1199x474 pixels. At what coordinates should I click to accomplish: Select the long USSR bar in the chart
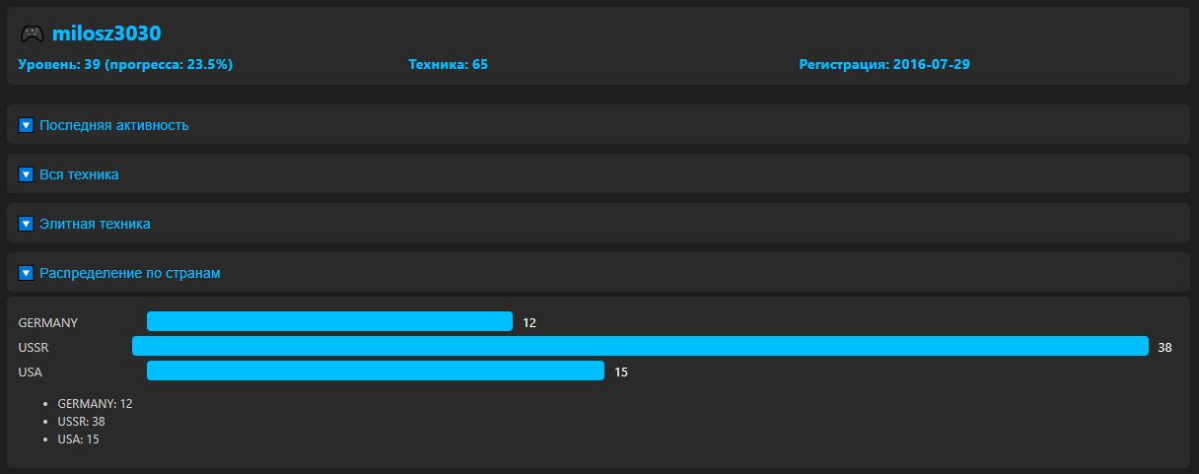pos(640,346)
